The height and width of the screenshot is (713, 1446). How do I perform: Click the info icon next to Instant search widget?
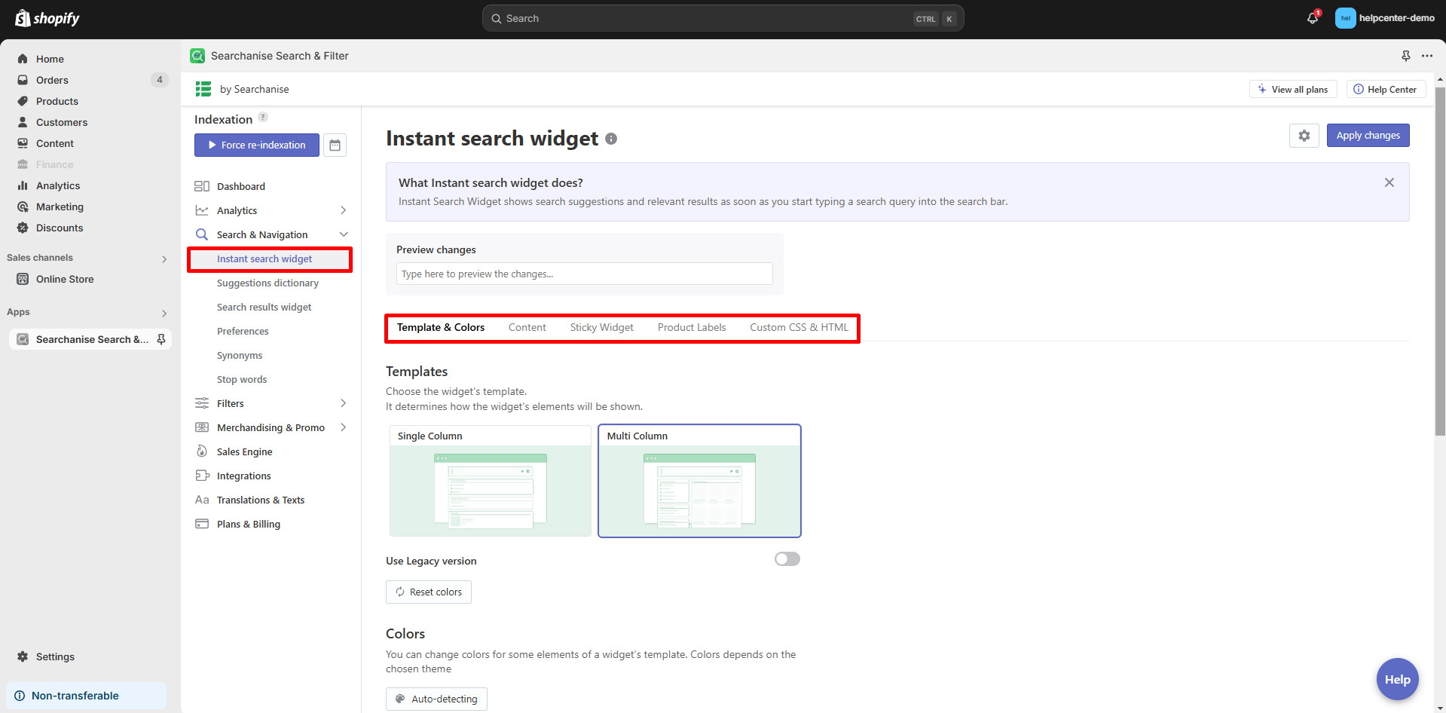pos(610,139)
